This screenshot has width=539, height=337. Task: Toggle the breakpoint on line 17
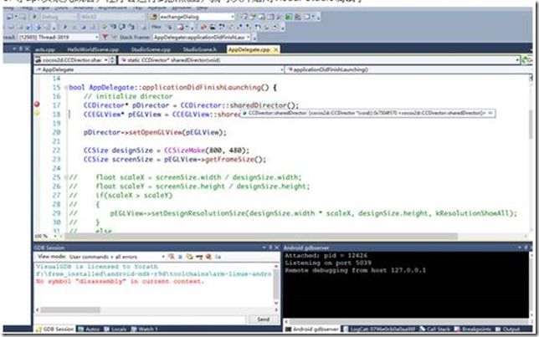(x=37, y=105)
